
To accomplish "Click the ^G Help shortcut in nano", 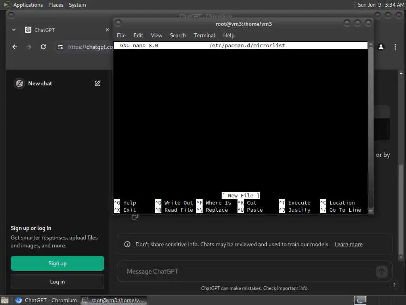I will tap(125, 203).
